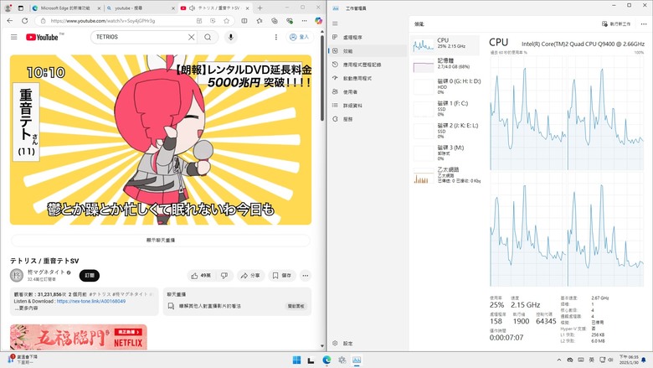Screen dimensions: 653x368
Task: Click Run new task in Task Manager
Action: point(616,24)
